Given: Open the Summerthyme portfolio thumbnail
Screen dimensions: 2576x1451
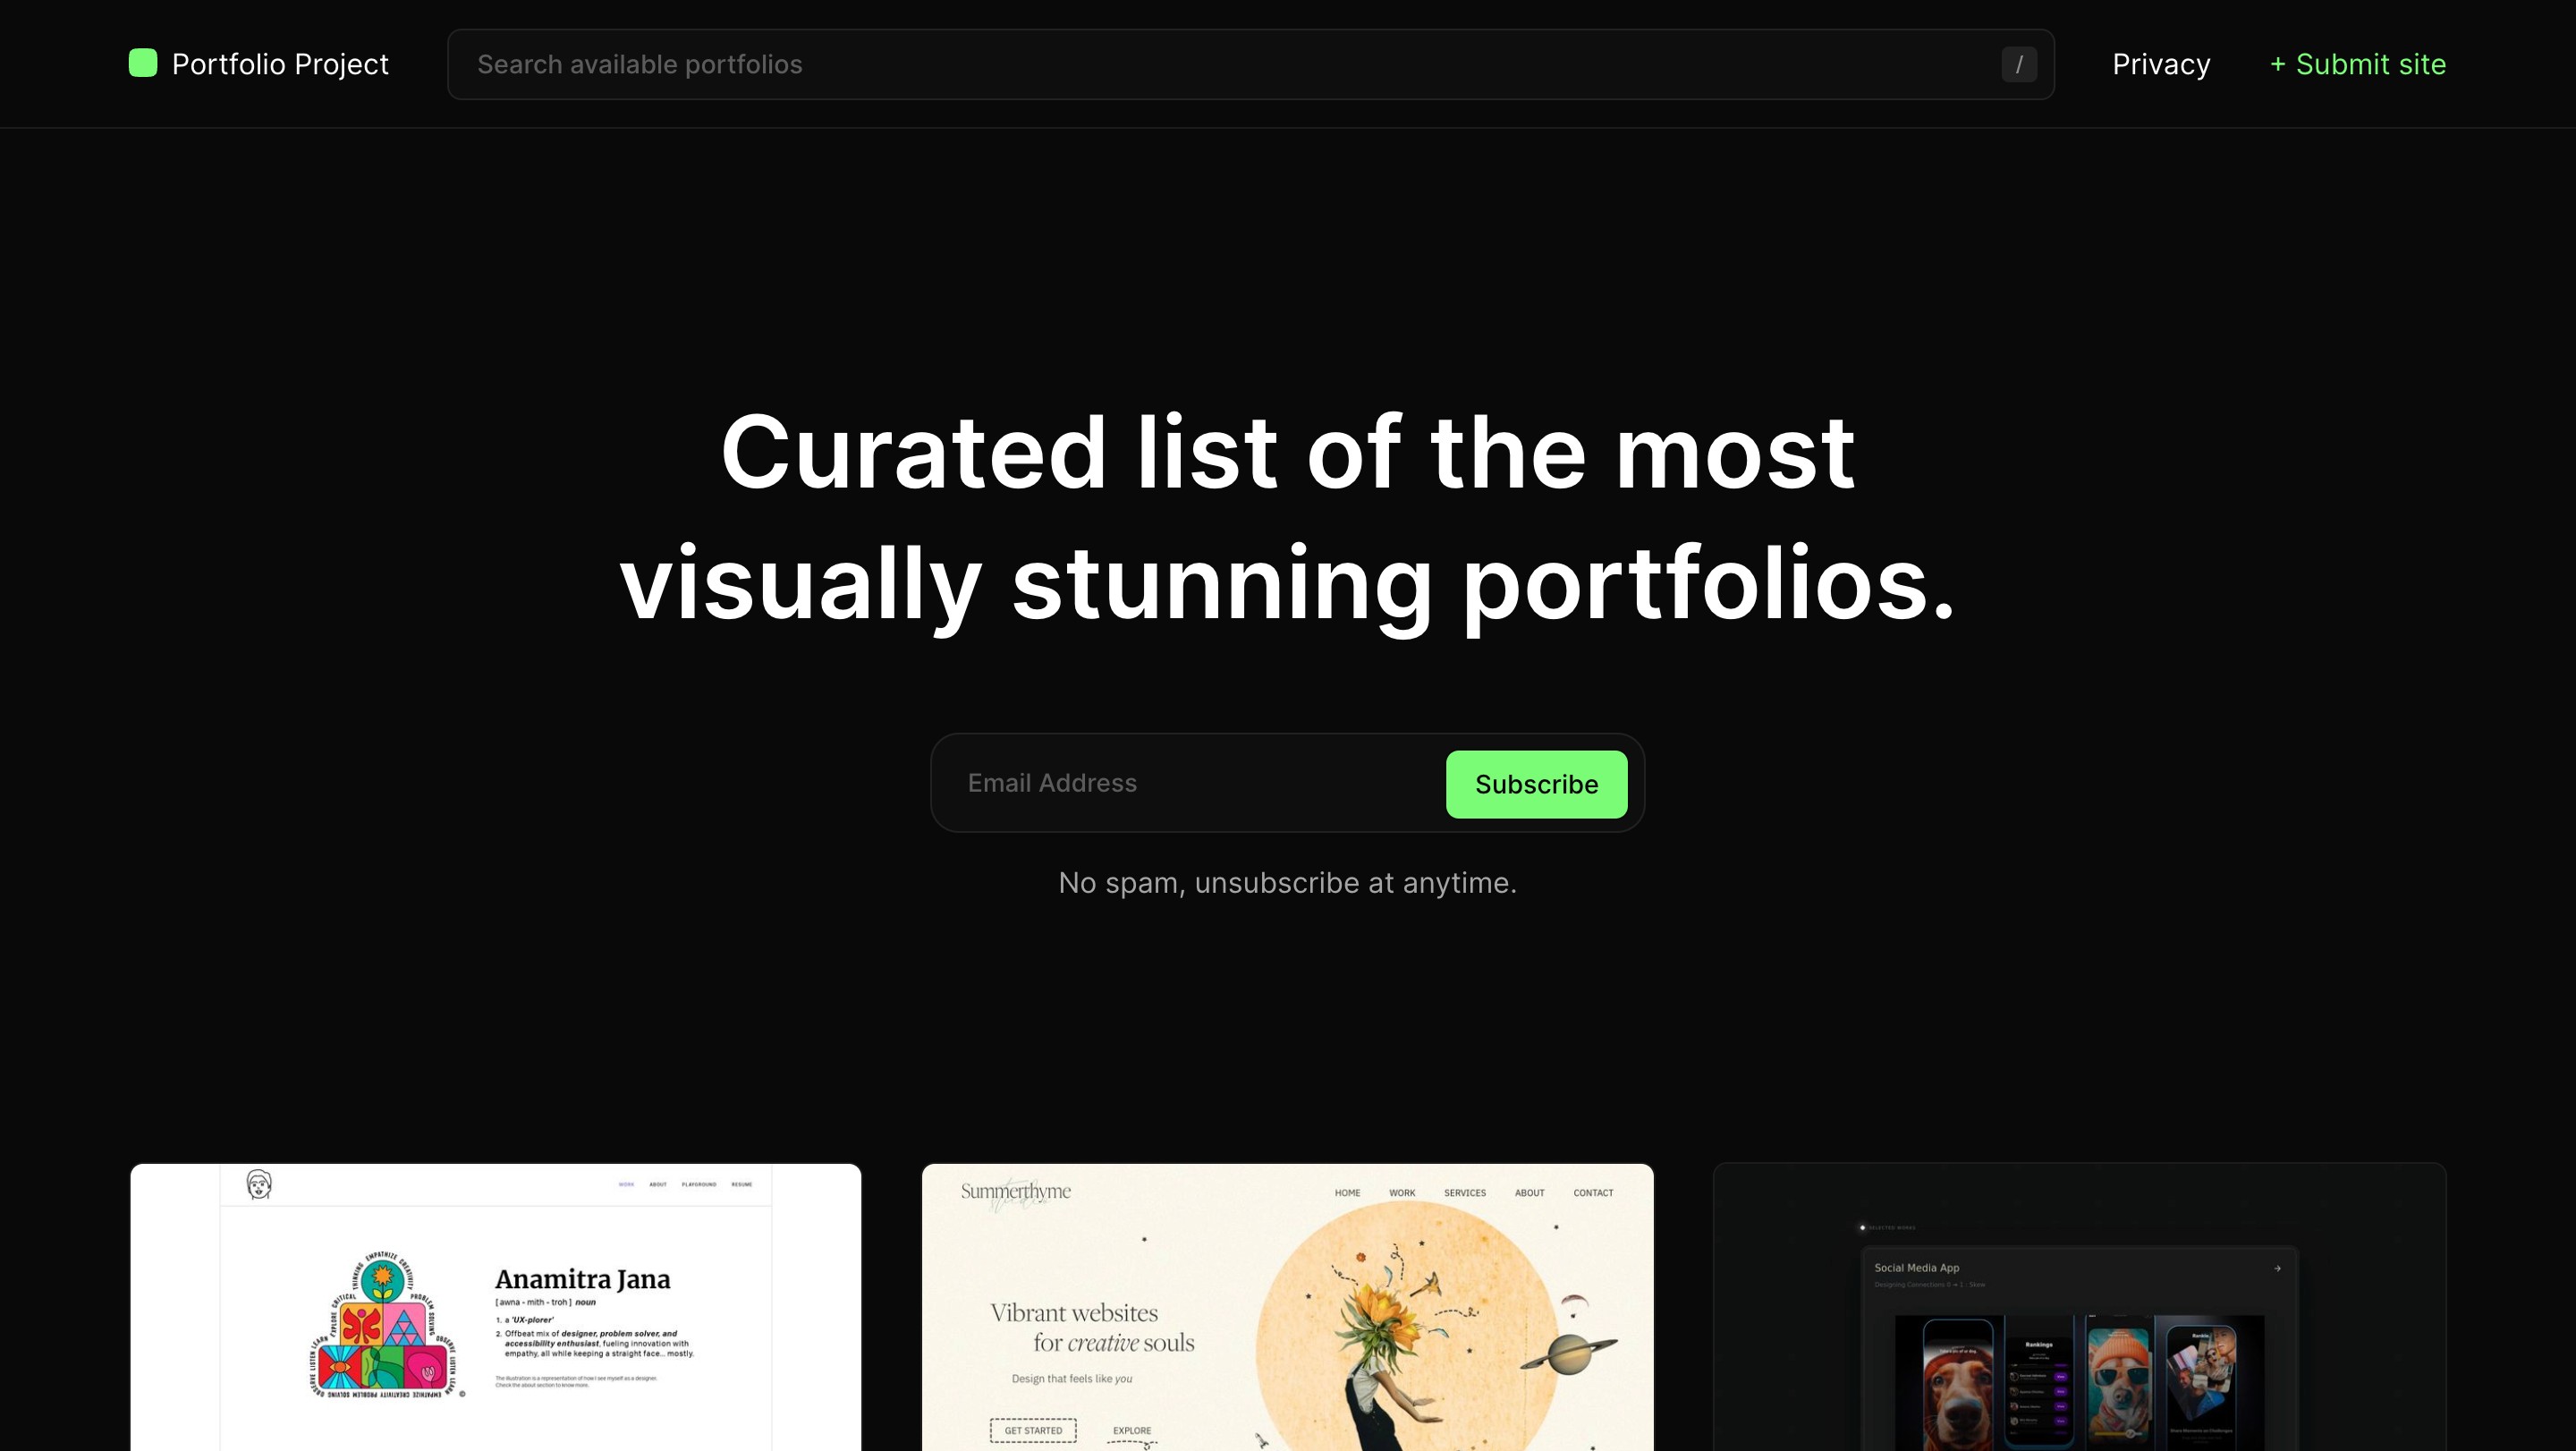Looking at the screenshot, I should pyautogui.click(x=1287, y=1307).
